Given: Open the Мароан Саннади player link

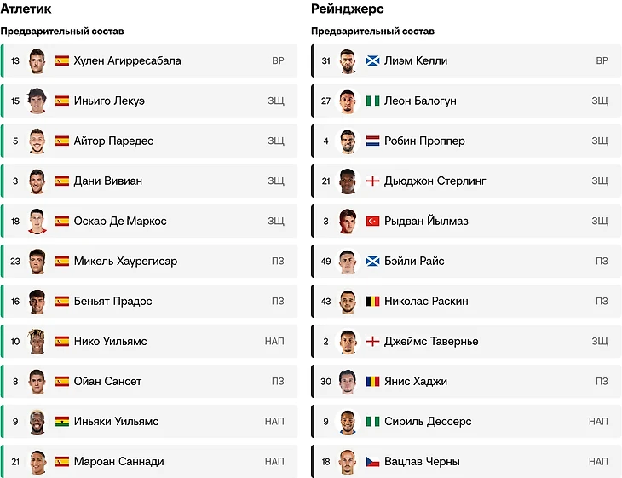Looking at the screenshot, I should click(118, 461).
